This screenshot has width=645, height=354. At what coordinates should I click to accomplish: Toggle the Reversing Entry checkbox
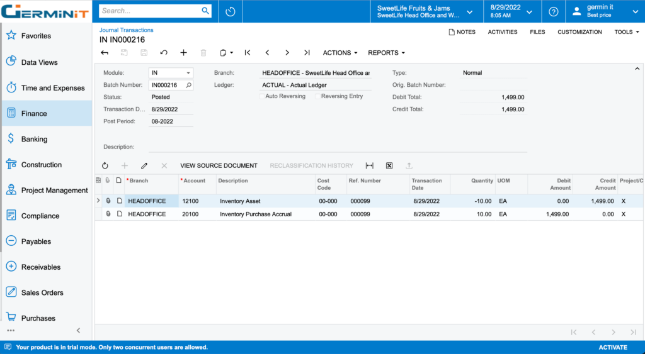(x=318, y=96)
